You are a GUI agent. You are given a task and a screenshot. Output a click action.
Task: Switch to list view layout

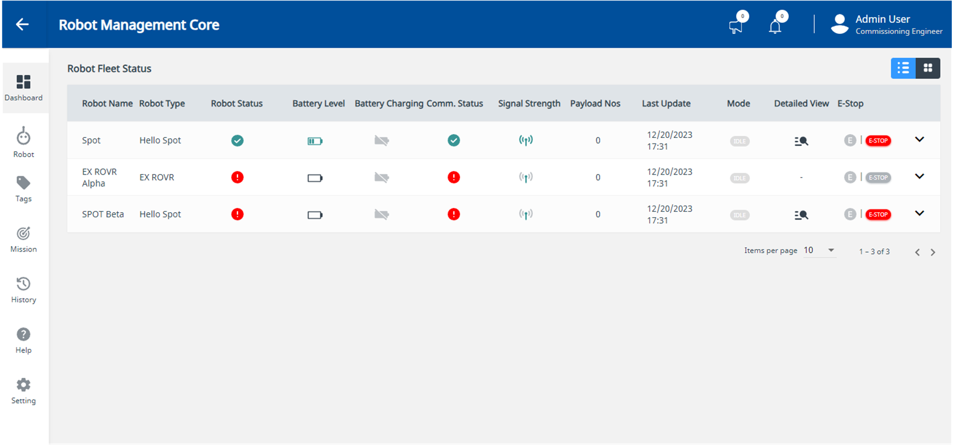(903, 68)
